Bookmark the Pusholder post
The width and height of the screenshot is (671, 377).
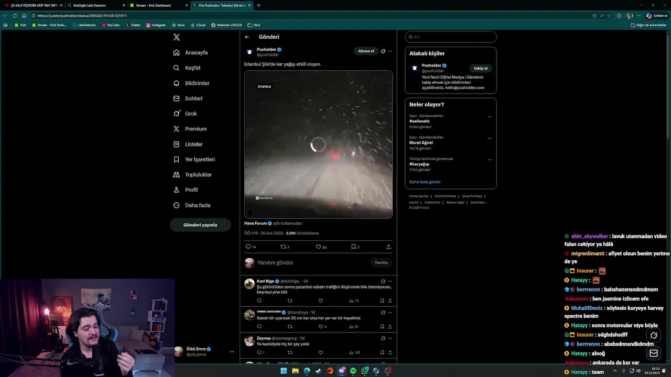click(353, 247)
